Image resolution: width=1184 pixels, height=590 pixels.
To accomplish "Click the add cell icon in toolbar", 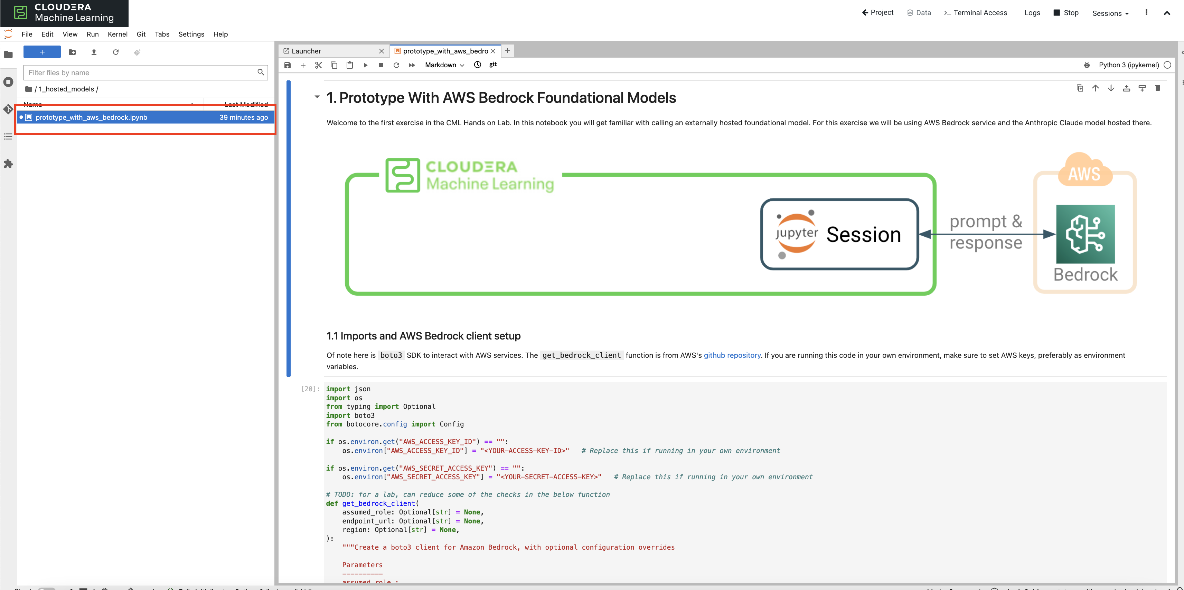I will click(x=303, y=65).
